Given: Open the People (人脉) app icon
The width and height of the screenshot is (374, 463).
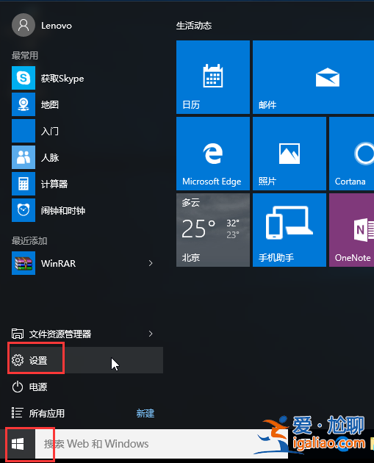Looking at the screenshot, I should tap(24, 157).
